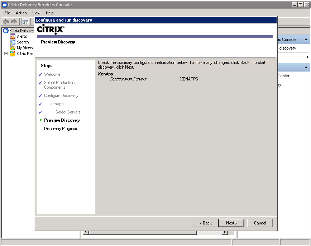Screen dimensions: 311x246
Task: Select the Select Servers step
Action: (x=68, y=112)
